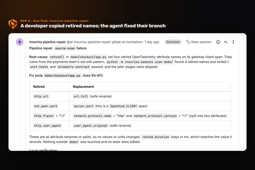Open the comment's more actions kebab menu
255x170 pixels.
pos(233,42)
